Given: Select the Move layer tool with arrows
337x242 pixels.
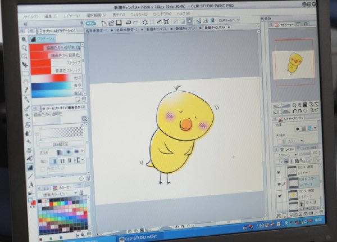Looking at the screenshot, I should pos(25,65).
